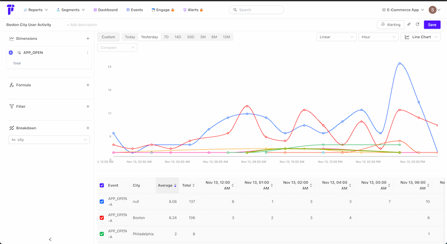Open the Segments dropdown menu
Viewport: 447px width, 244px height.
71,10
